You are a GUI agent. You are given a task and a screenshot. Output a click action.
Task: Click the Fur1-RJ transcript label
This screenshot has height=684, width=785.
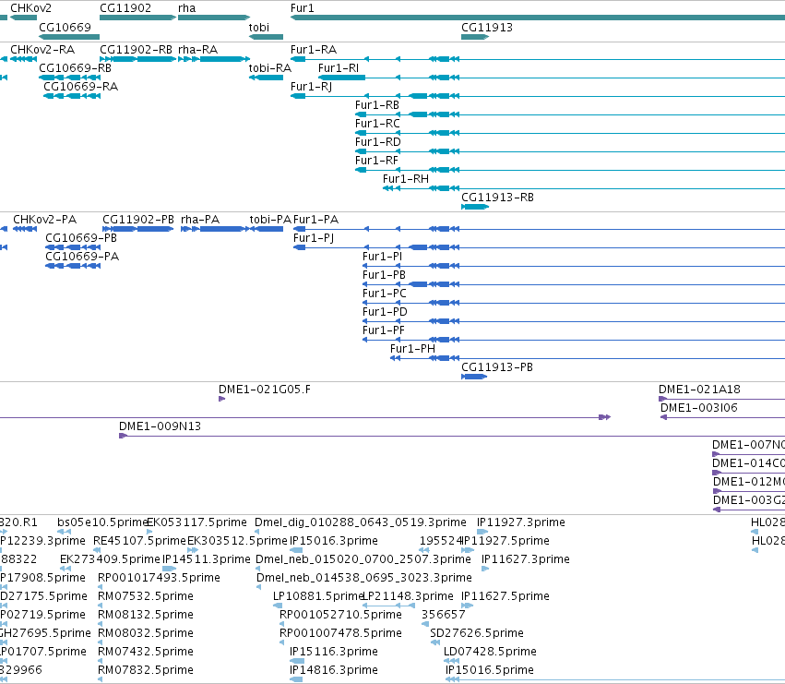pos(311,86)
